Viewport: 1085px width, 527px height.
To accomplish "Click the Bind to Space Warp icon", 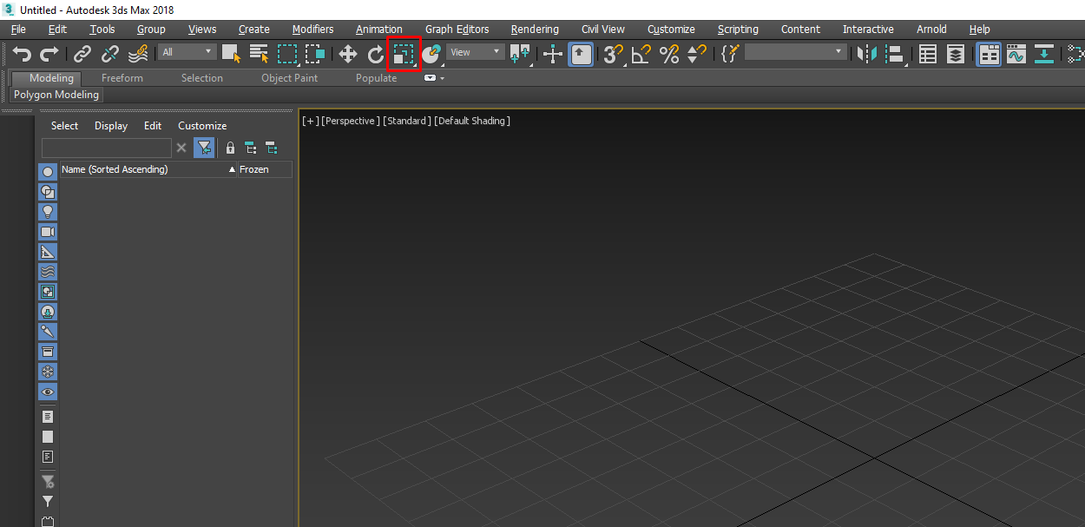I will 138,54.
